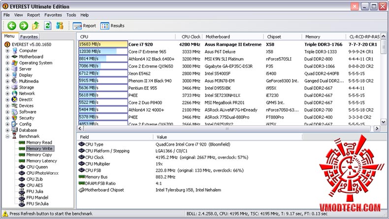This screenshot has width=389, height=219.
Task: Click the 15683 MB/s result bar
Action: [x=103, y=44]
